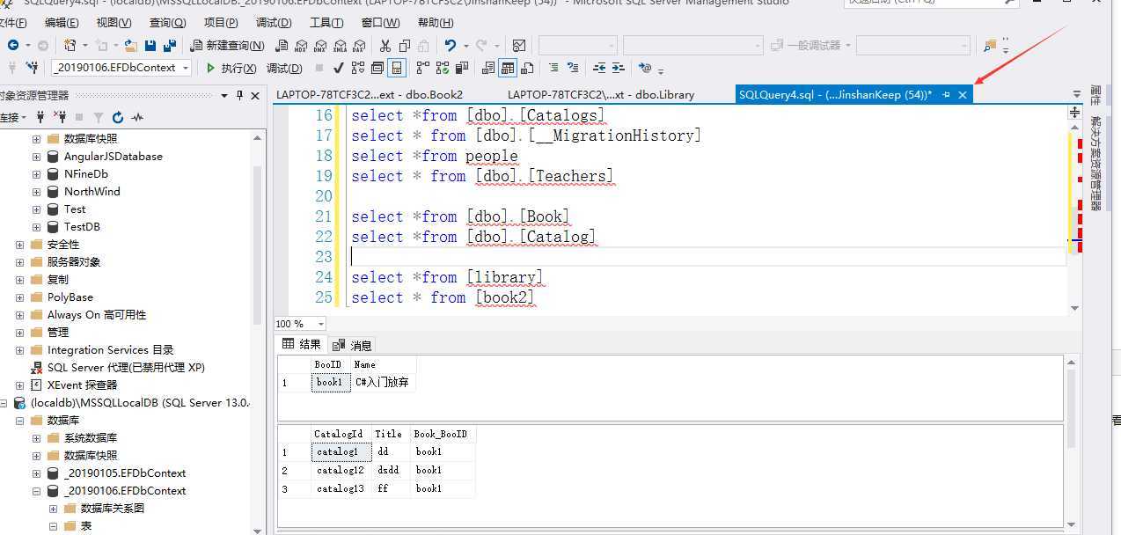The width and height of the screenshot is (1121, 535).
Task: Expand the TestDB database node
Action: 36,227
